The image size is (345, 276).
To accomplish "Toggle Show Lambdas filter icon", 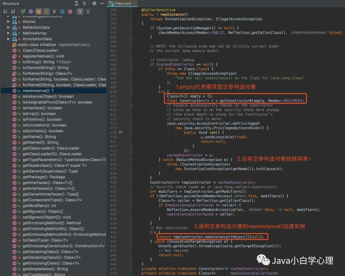I will [70, 12].
